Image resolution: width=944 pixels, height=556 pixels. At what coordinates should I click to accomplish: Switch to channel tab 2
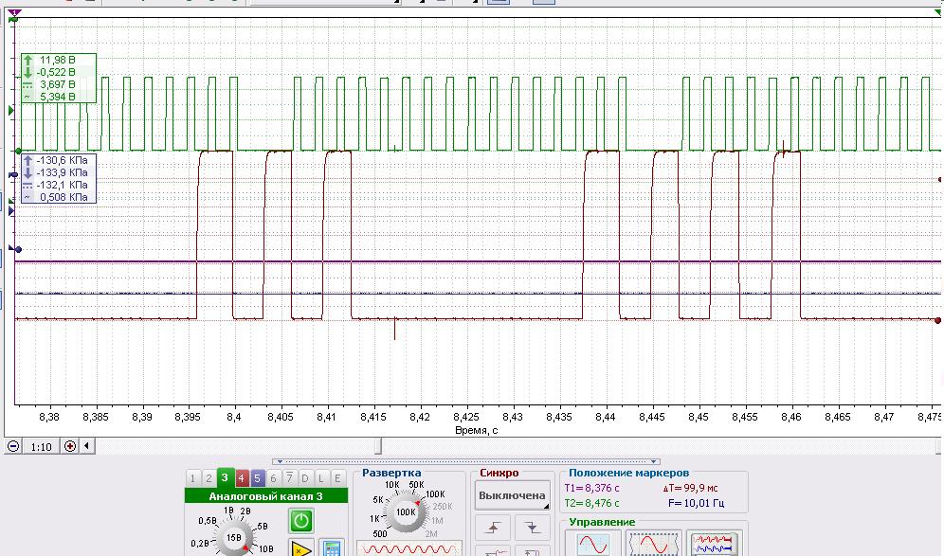[x=209, y=478]
